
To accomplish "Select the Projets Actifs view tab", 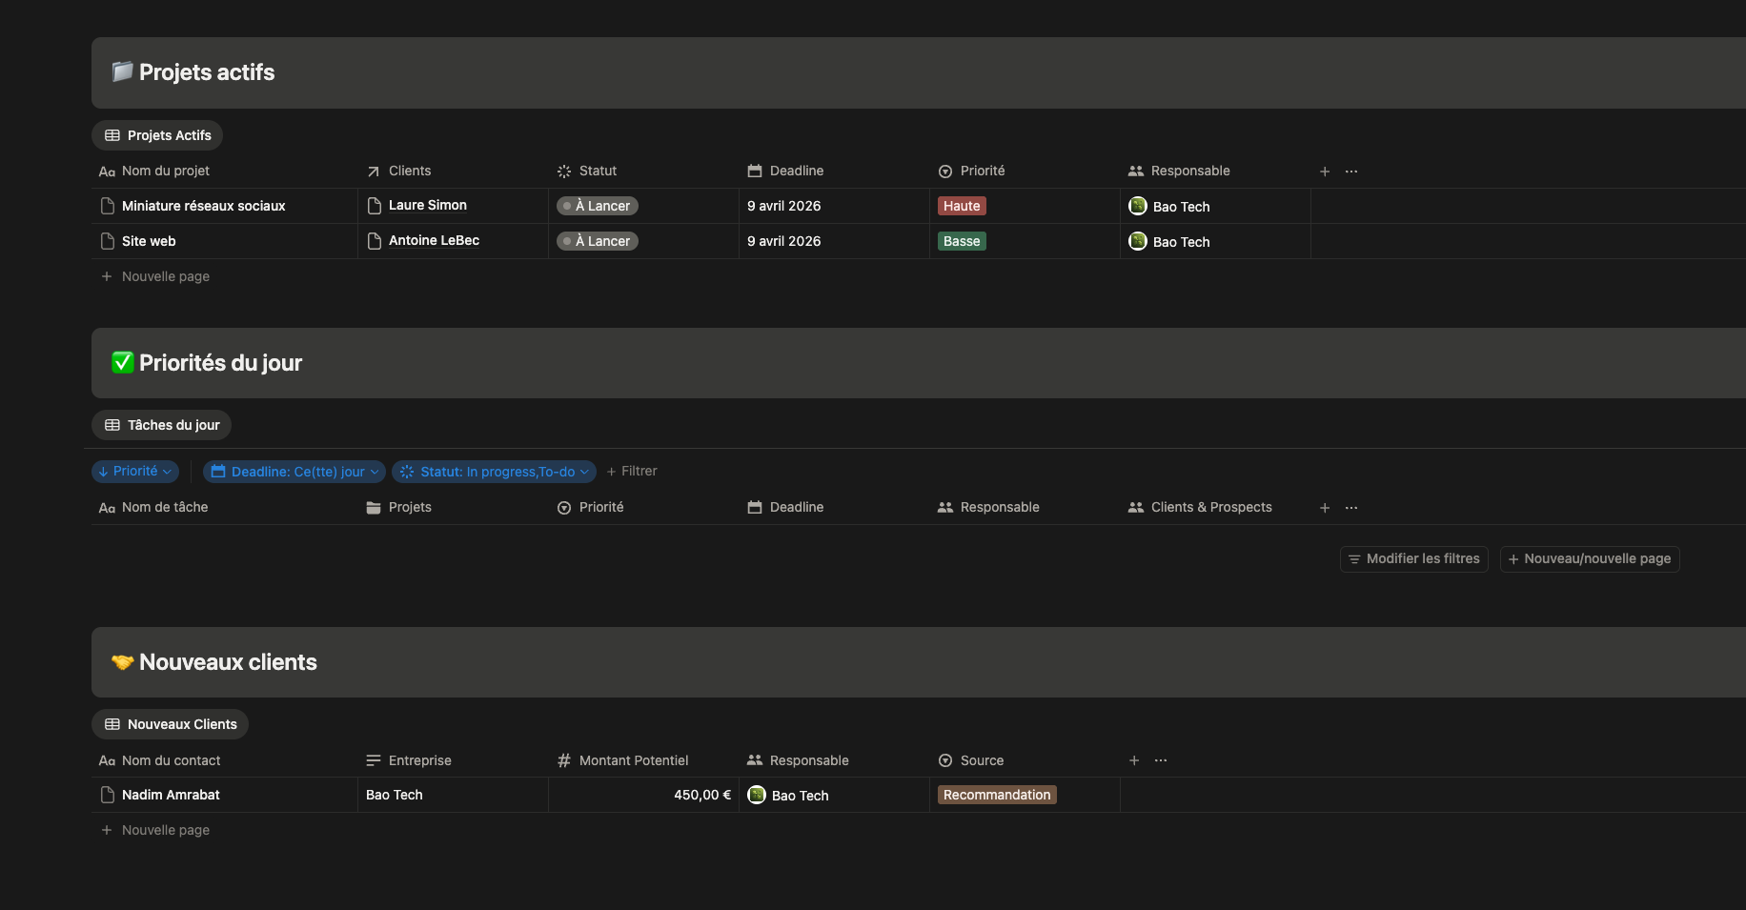I will (x=157, y=135).
